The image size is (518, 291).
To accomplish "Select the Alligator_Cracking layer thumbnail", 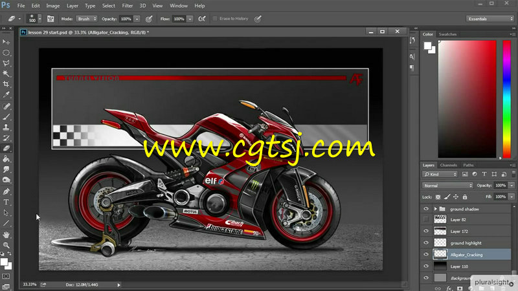I will coord(440,254).
